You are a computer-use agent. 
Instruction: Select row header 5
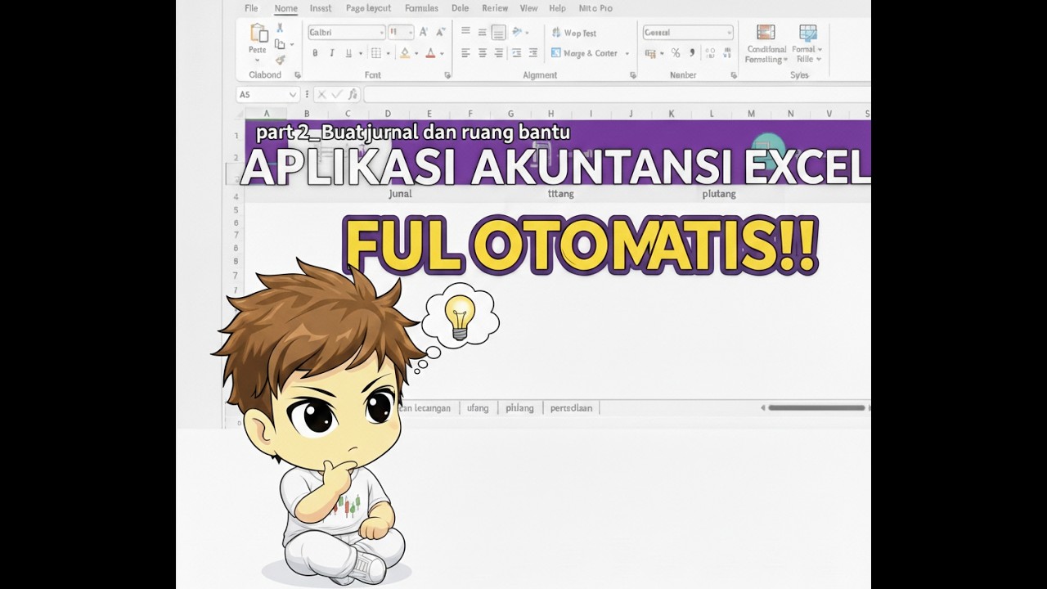236,210
